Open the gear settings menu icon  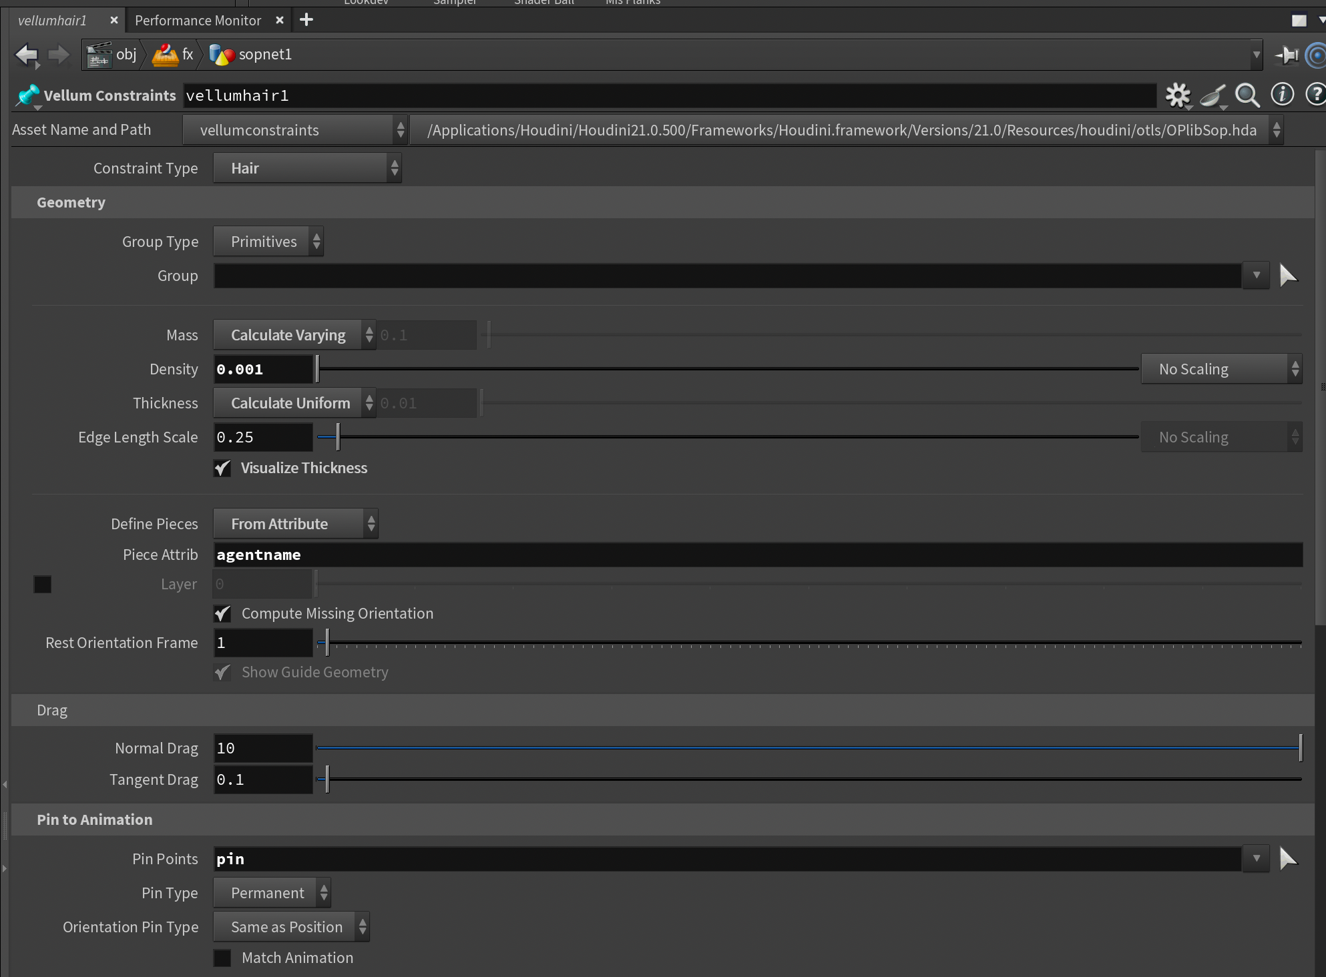(x=1178, y=95)
